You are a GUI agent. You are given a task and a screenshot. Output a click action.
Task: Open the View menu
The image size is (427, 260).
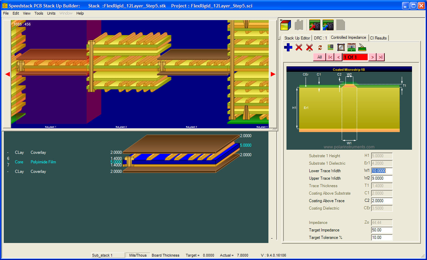point(27,13)
